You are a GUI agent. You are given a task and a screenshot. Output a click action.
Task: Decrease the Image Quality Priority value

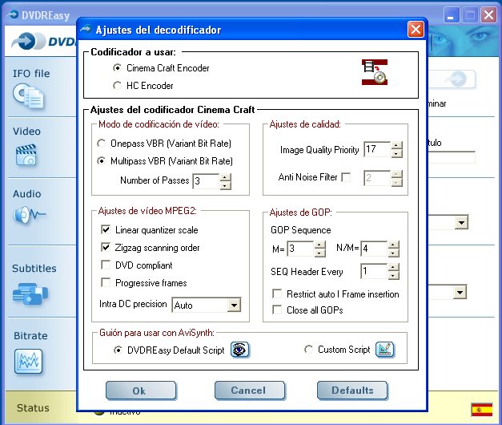(396, 154)
